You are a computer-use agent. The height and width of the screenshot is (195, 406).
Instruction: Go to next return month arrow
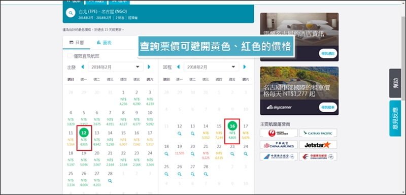pyautogui.click(x=245, y=67)
